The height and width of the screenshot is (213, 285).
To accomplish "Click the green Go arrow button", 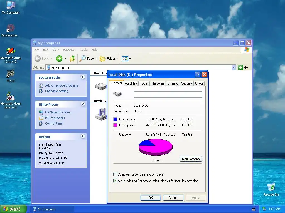I will click(x=240, y=67).
